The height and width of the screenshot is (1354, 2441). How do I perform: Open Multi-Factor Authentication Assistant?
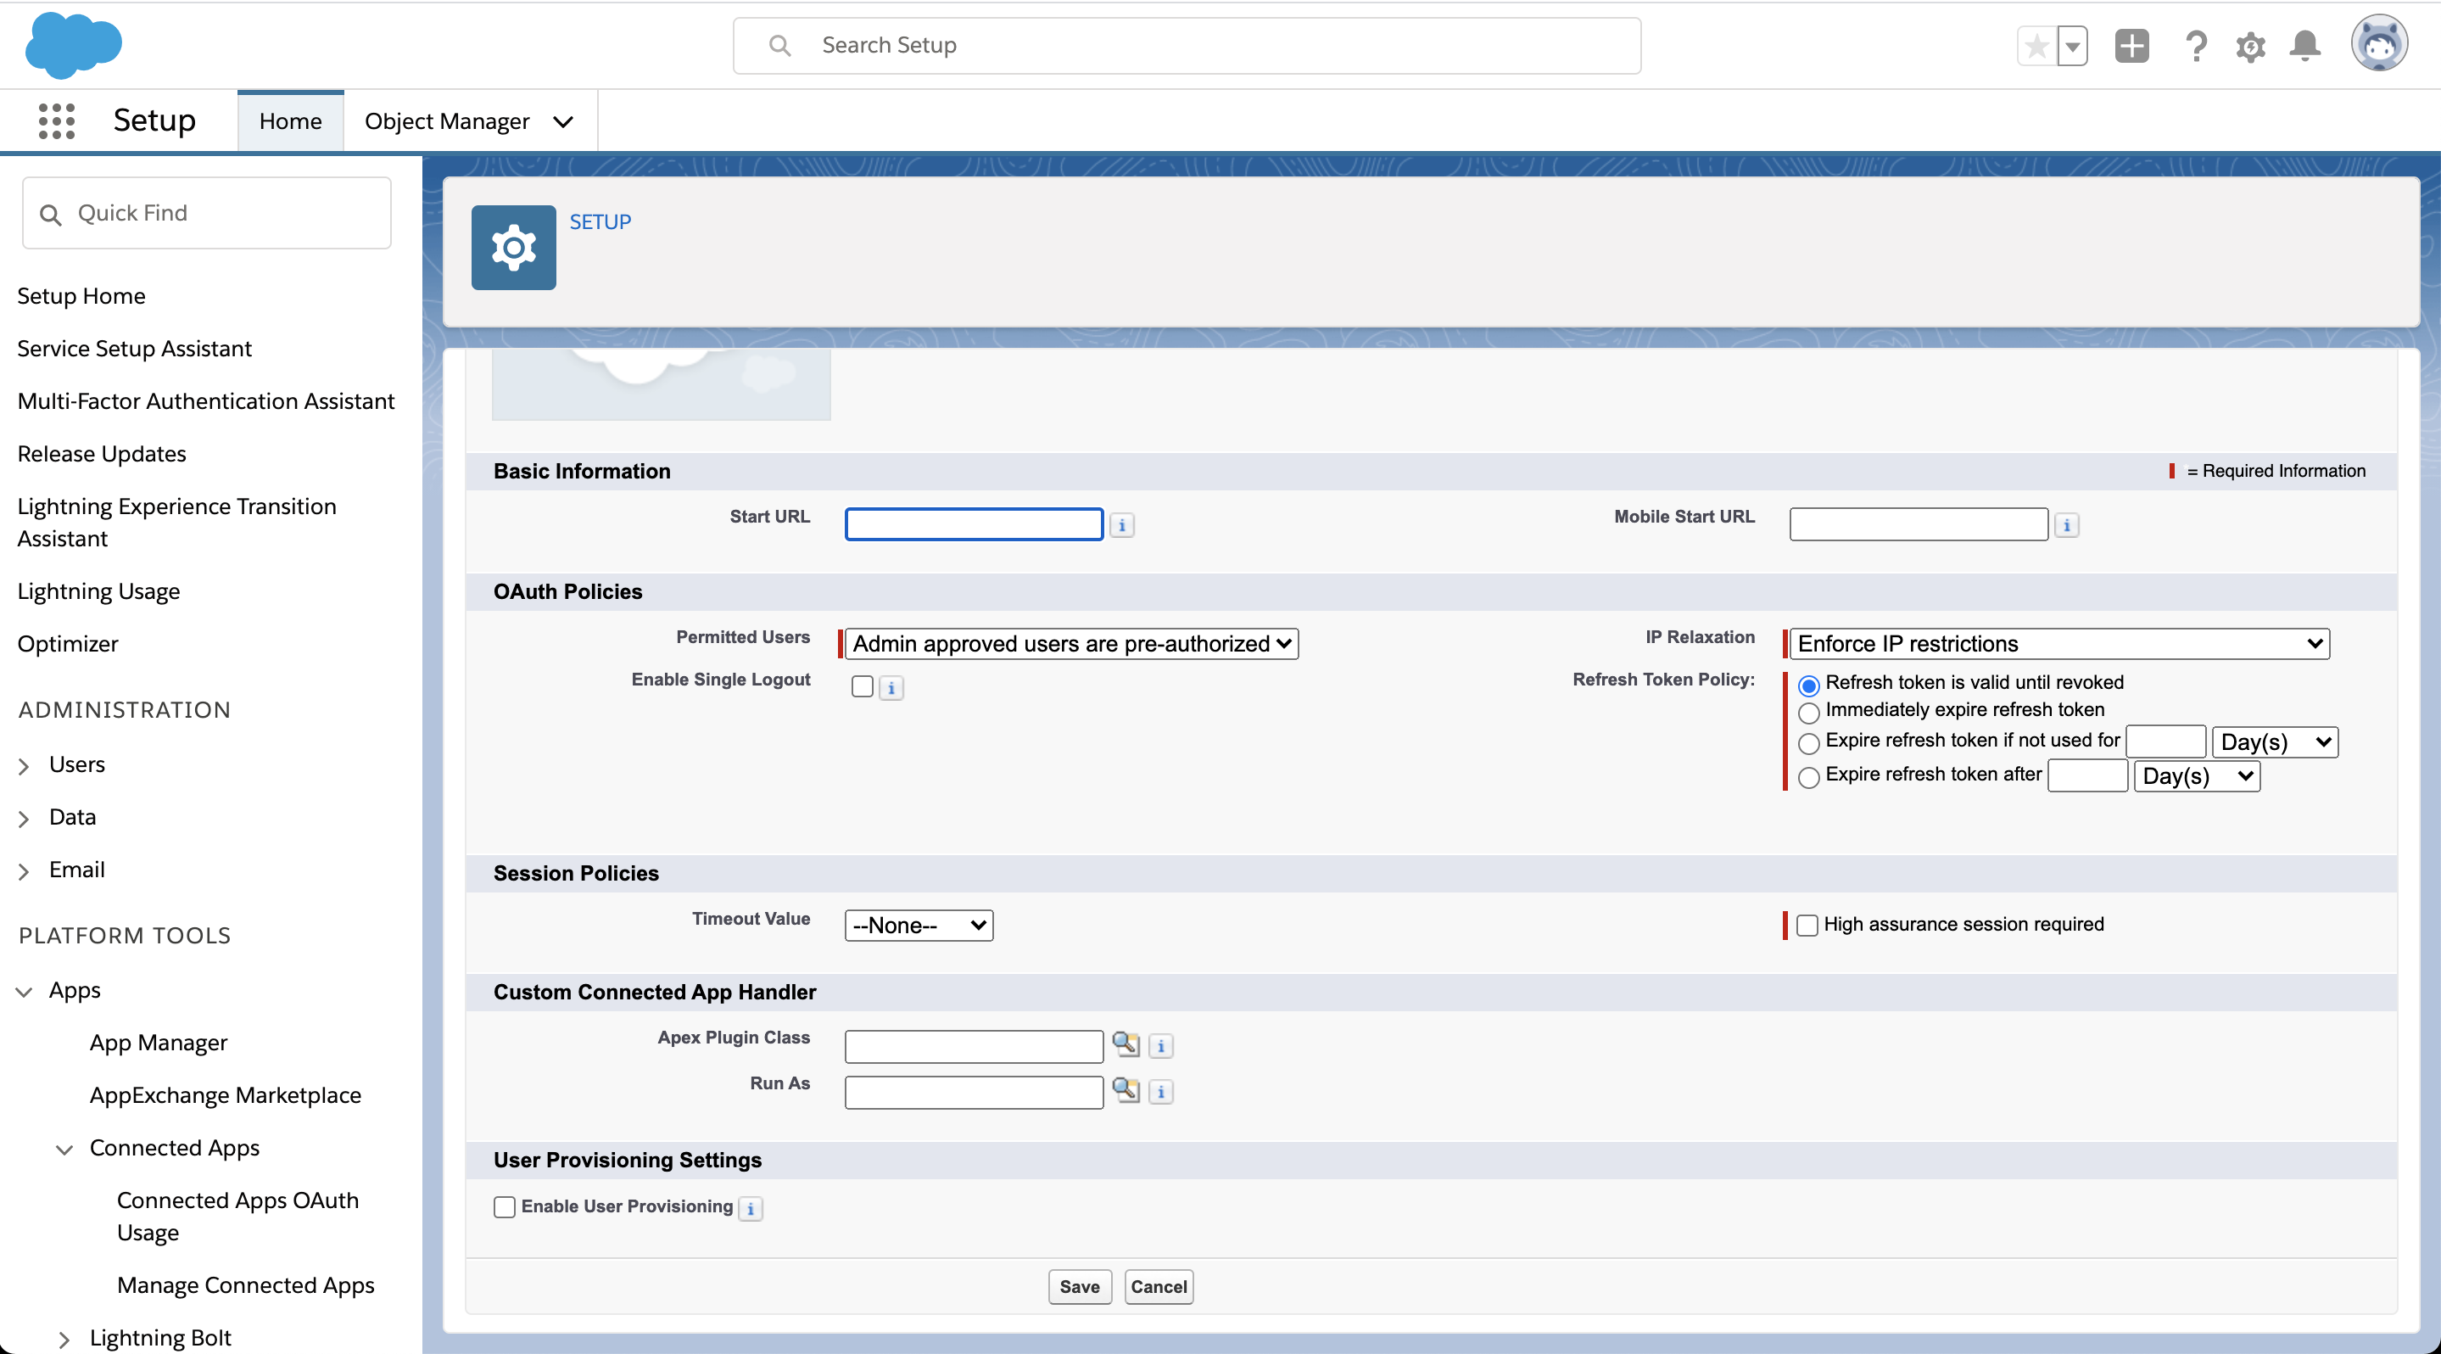pos(205,400)
